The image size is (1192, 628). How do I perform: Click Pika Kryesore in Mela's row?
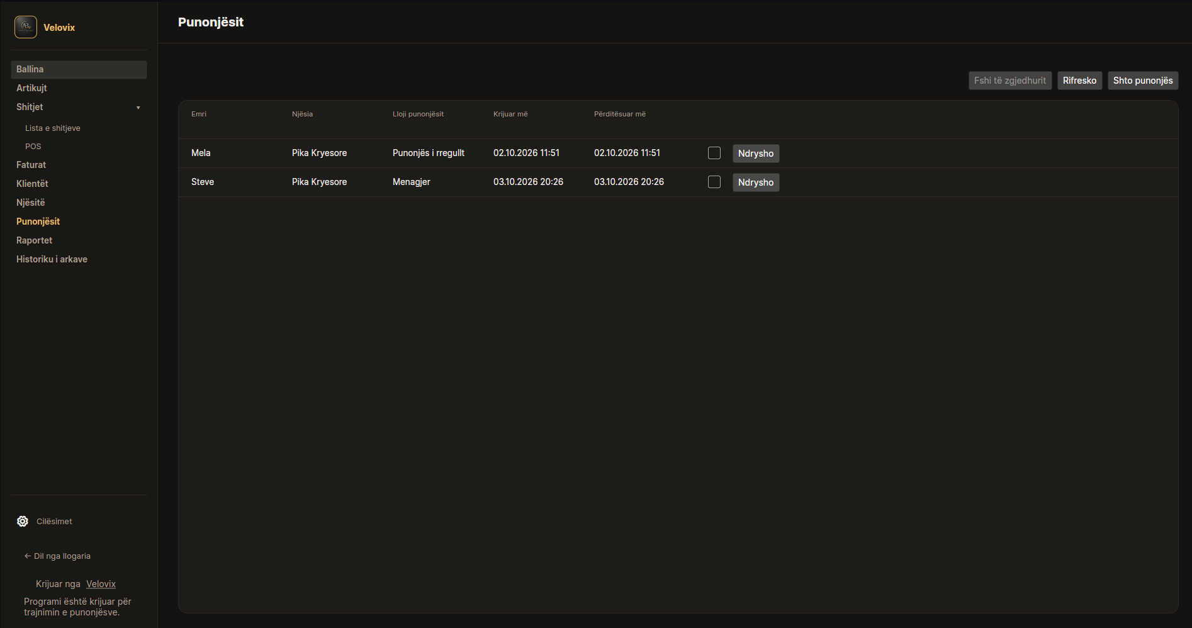[319, 153]
